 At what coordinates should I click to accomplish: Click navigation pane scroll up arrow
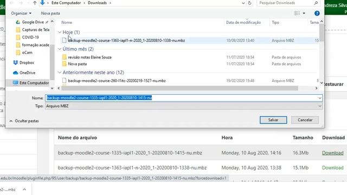(52, 22)
